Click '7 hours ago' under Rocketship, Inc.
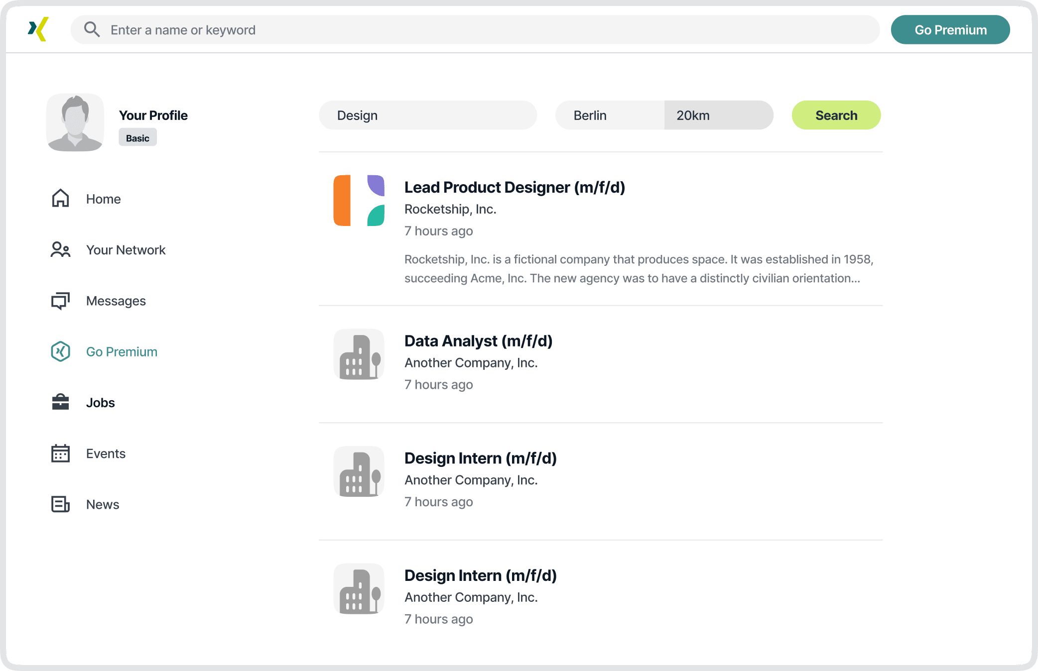Image resolution: width=1038 pixels, height=671 pixels. (439, 231)
